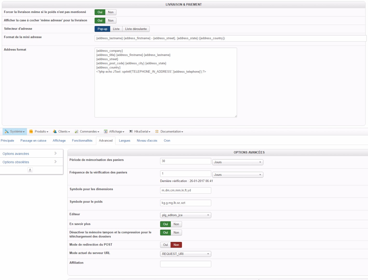The height and width of the screenshot is (280, 368).
Task: Switch to the Principale tab
Action: 8,141
